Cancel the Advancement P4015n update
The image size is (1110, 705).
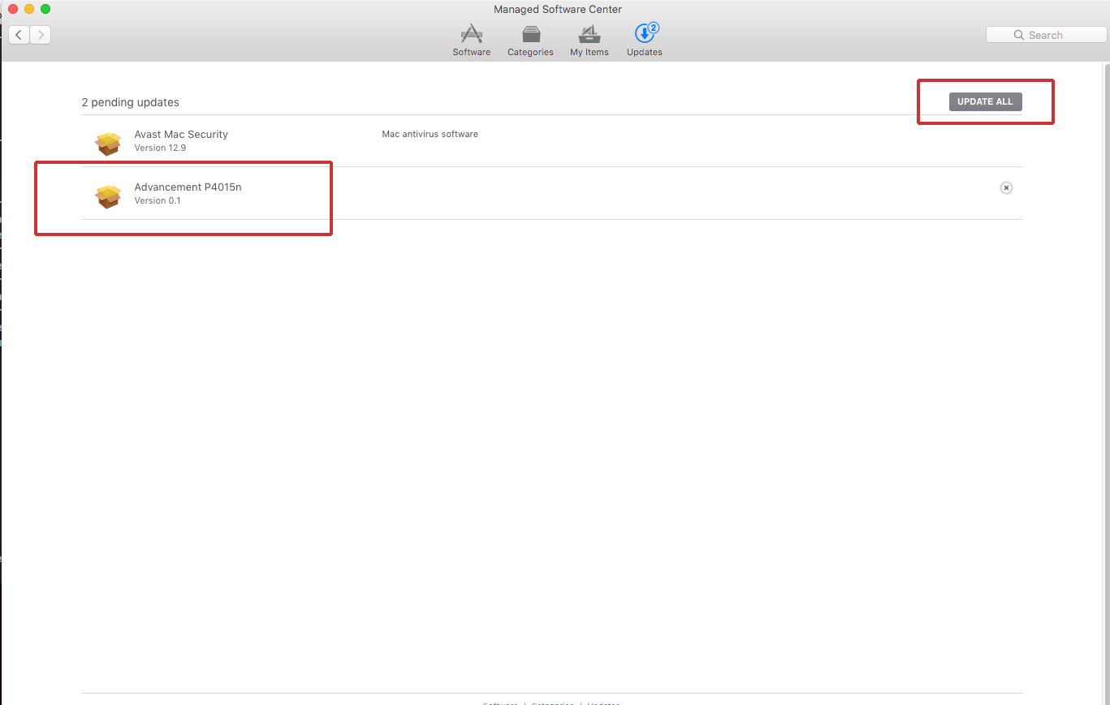(1006, 187)
